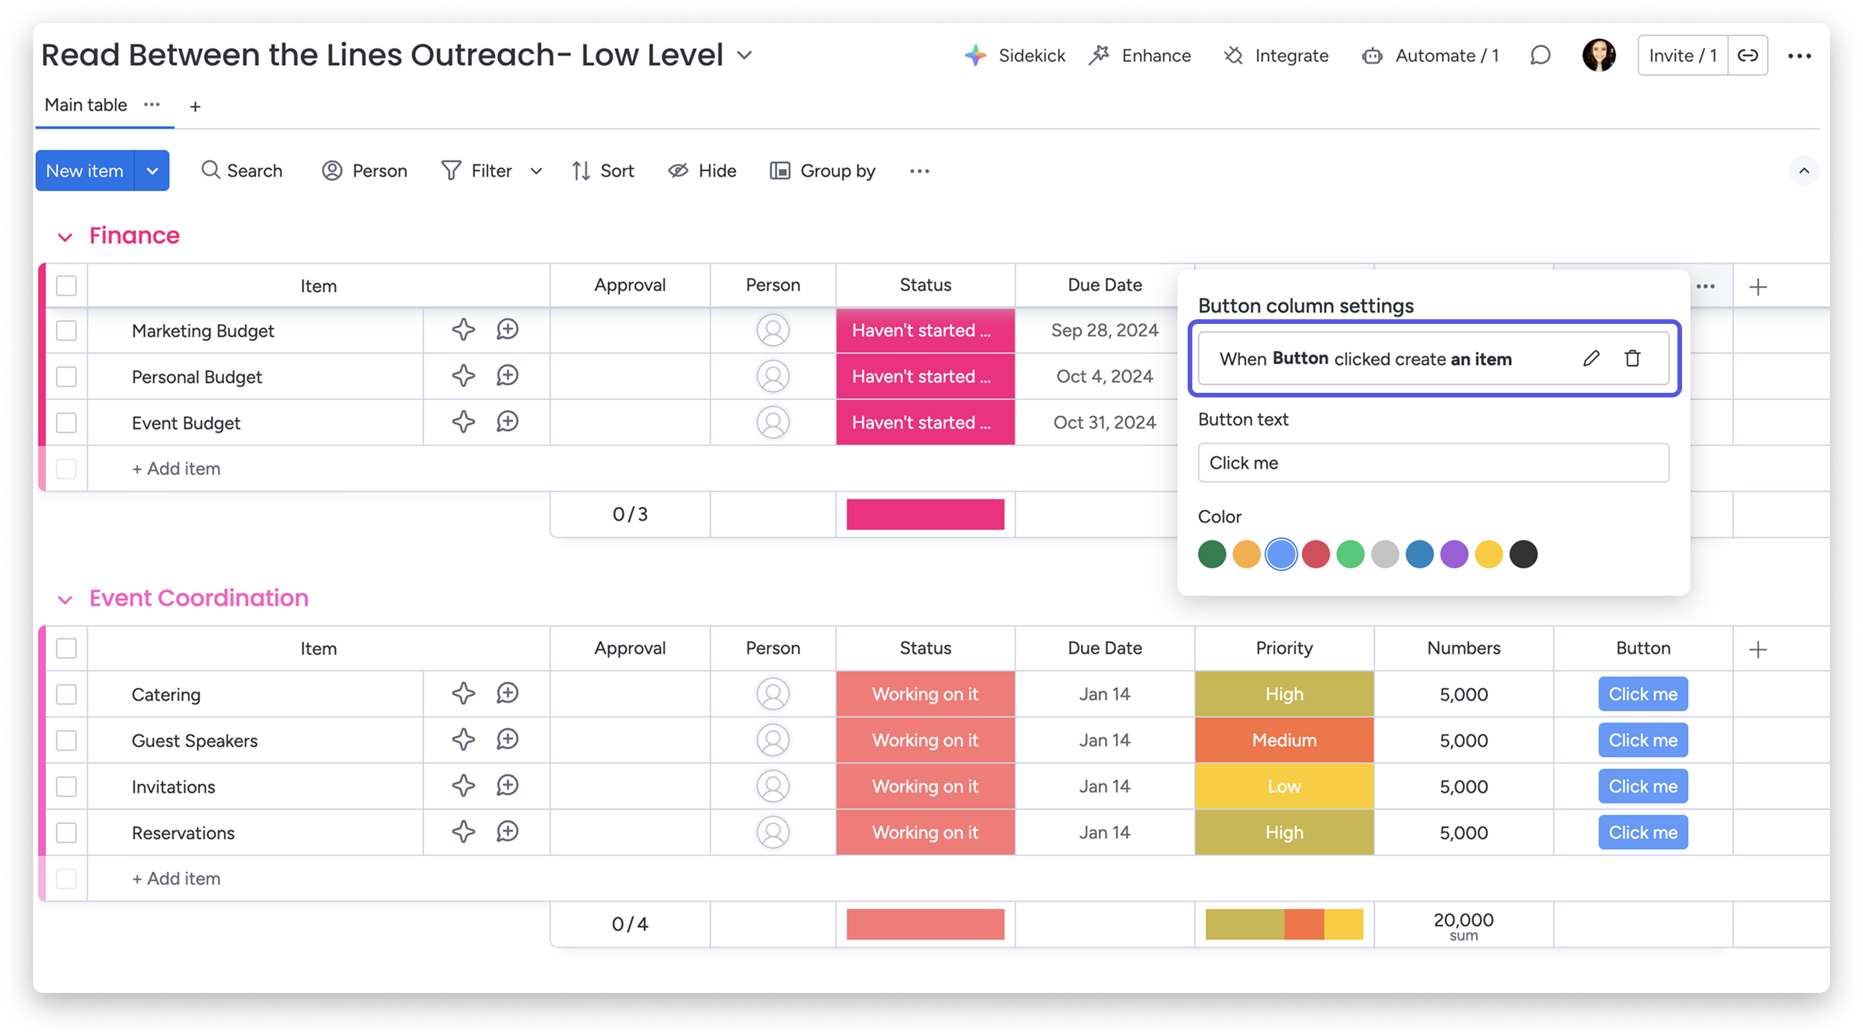Screen dimensions: 1863x1036
Task: Select the checkbox for the Catering row
Action: [66, 694]
